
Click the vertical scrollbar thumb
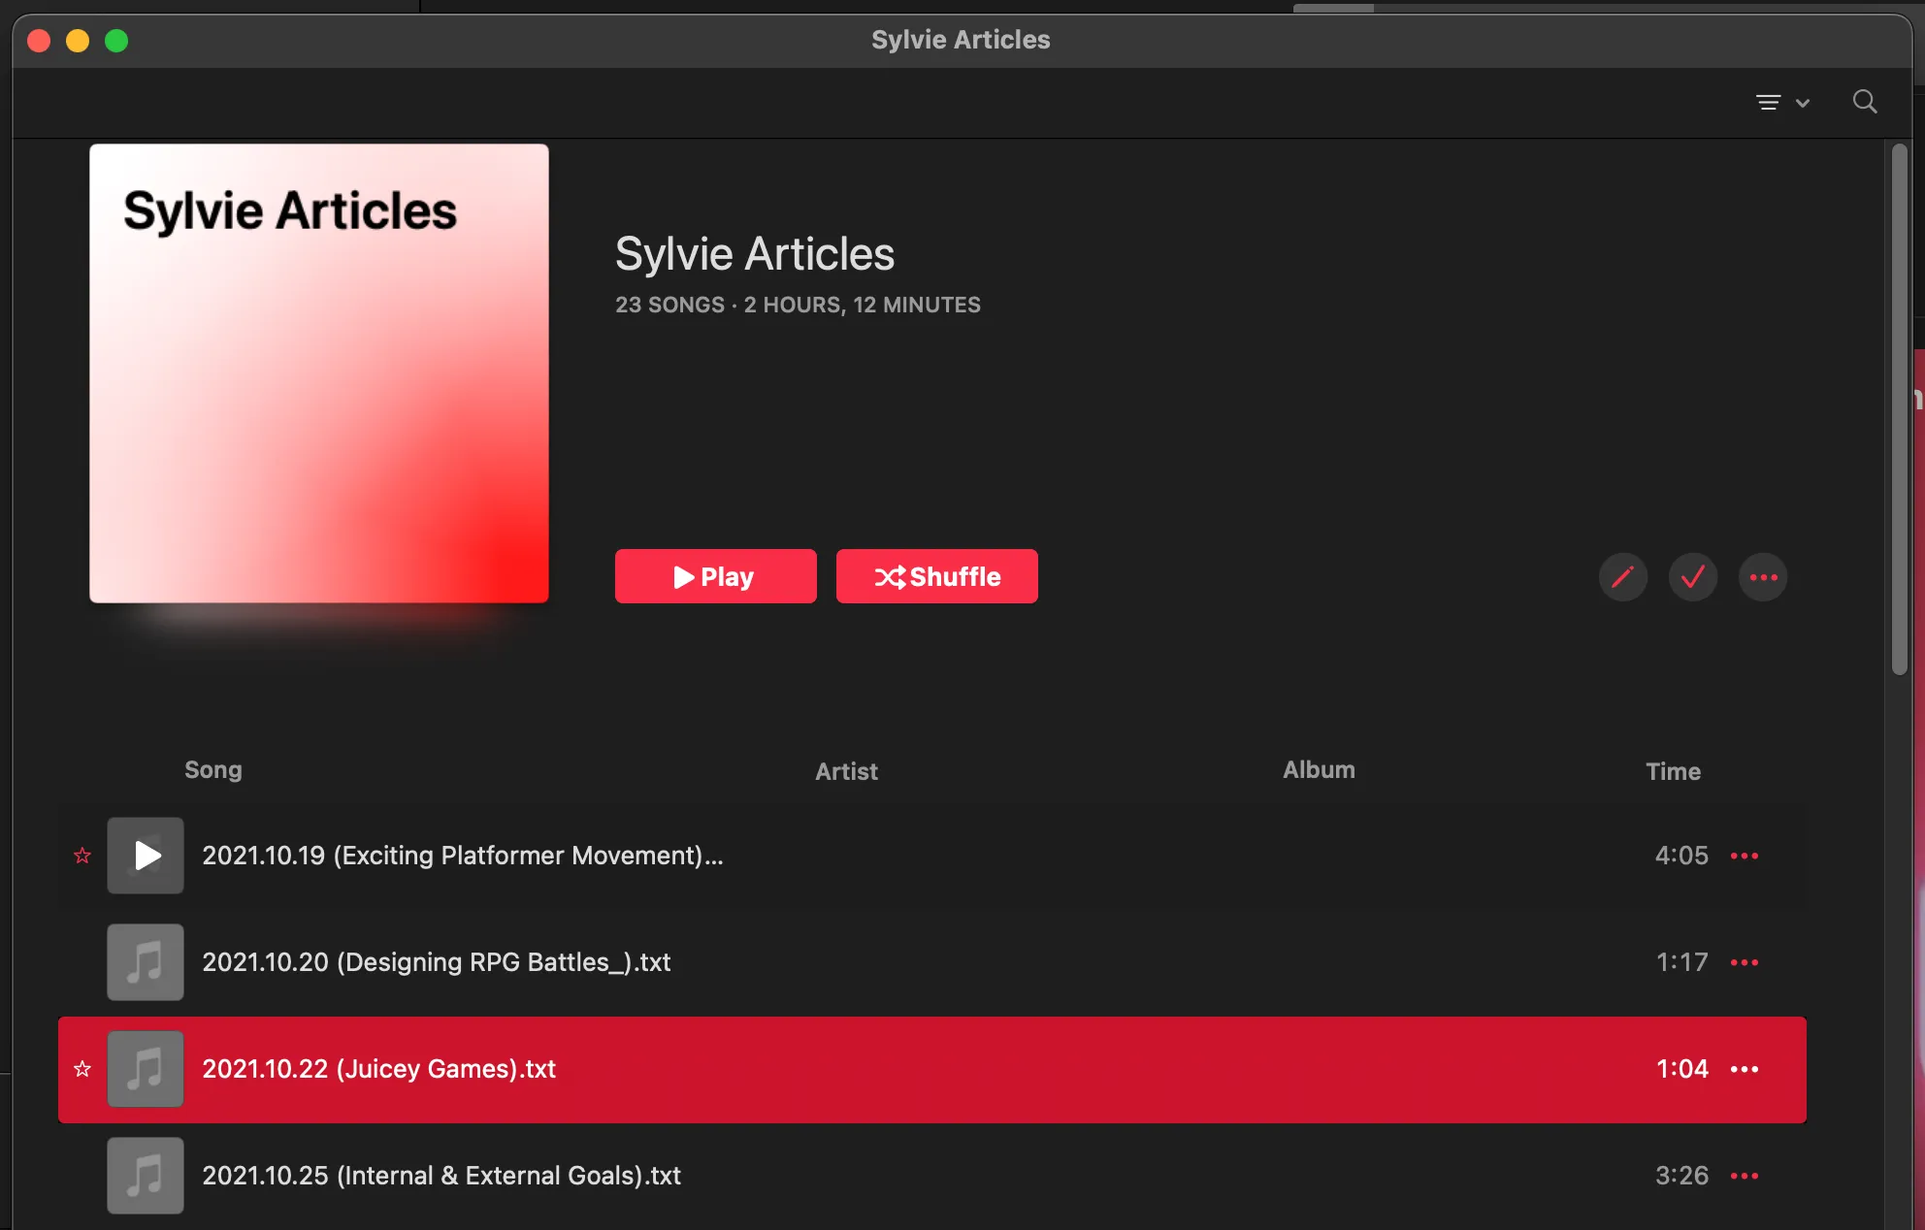(1899, 408)
